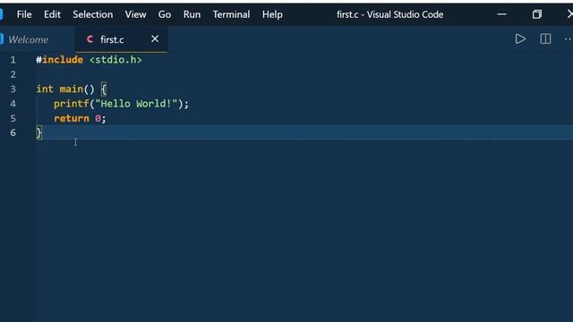This screenshot has width=573, height=322.
Task: Open the Selection menu
Action: pos(93,14)
